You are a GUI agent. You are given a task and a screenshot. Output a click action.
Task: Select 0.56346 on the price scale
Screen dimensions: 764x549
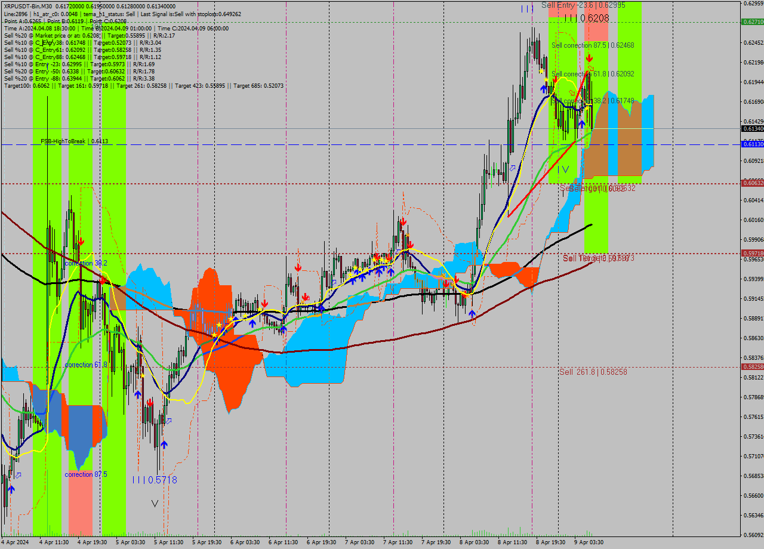pyautogui.click(x=753, y=515)
